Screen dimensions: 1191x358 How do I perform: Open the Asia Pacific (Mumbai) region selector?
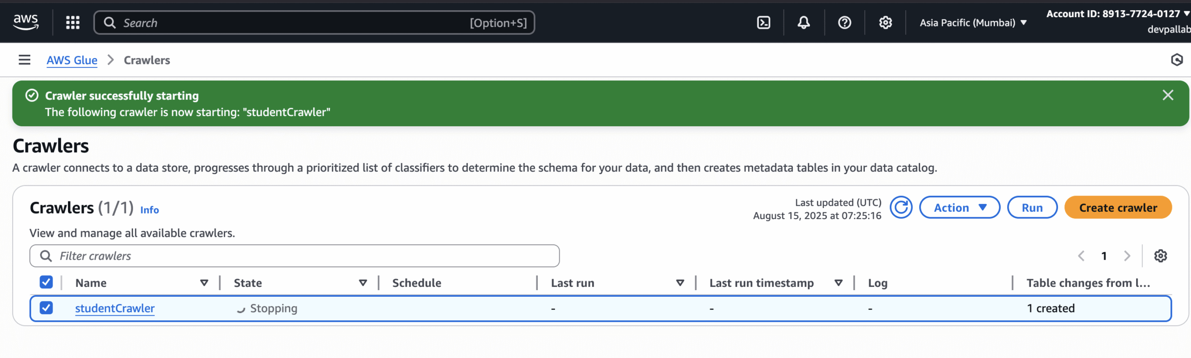973,23
